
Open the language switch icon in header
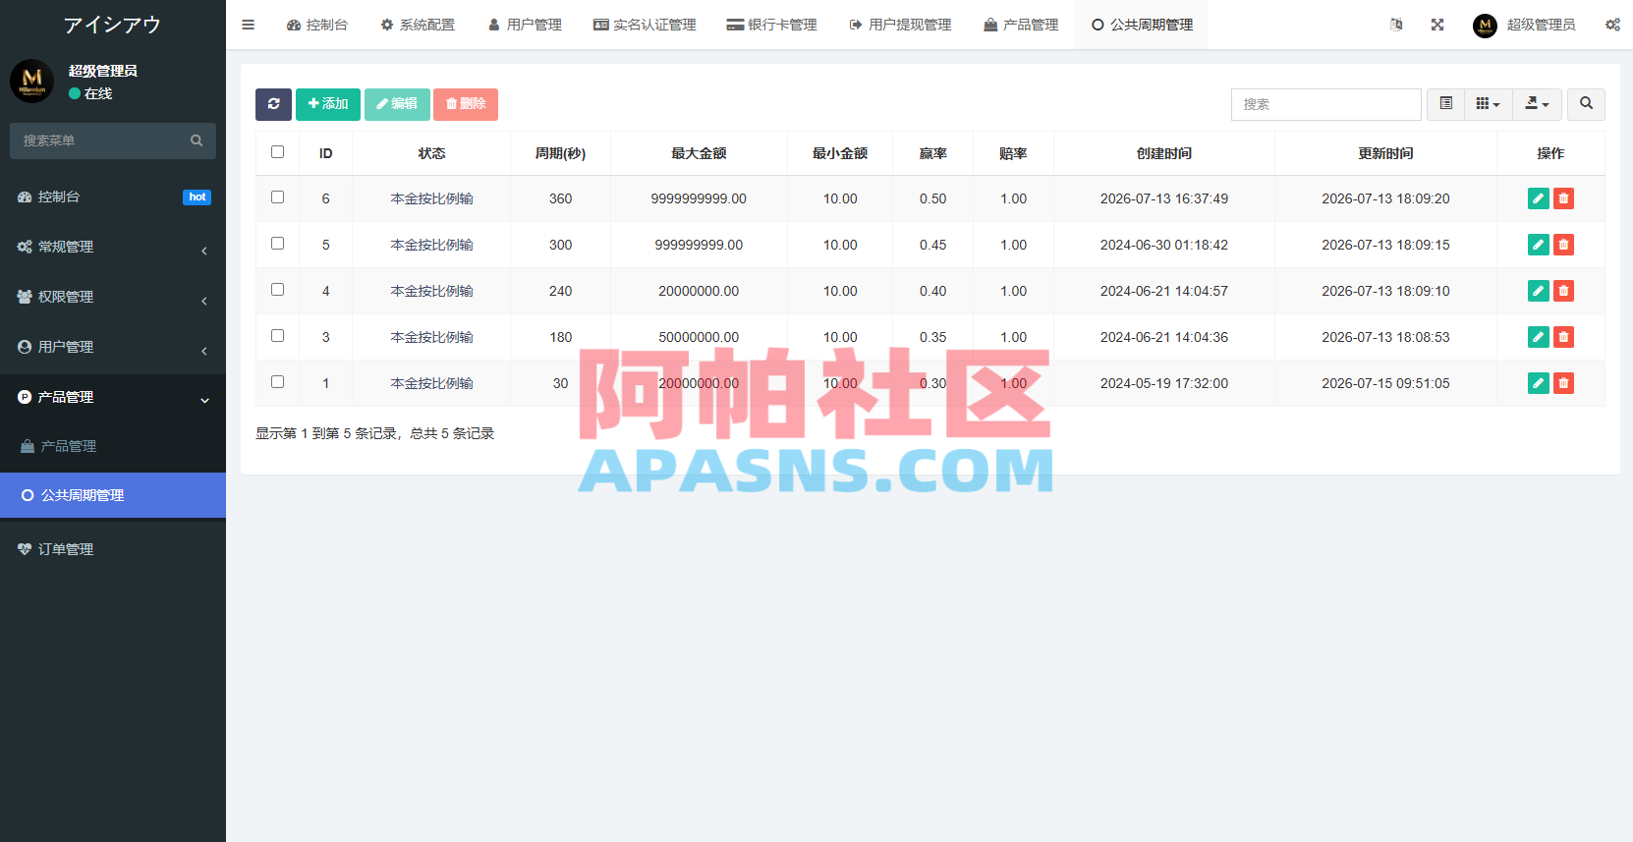point(1396,25)
